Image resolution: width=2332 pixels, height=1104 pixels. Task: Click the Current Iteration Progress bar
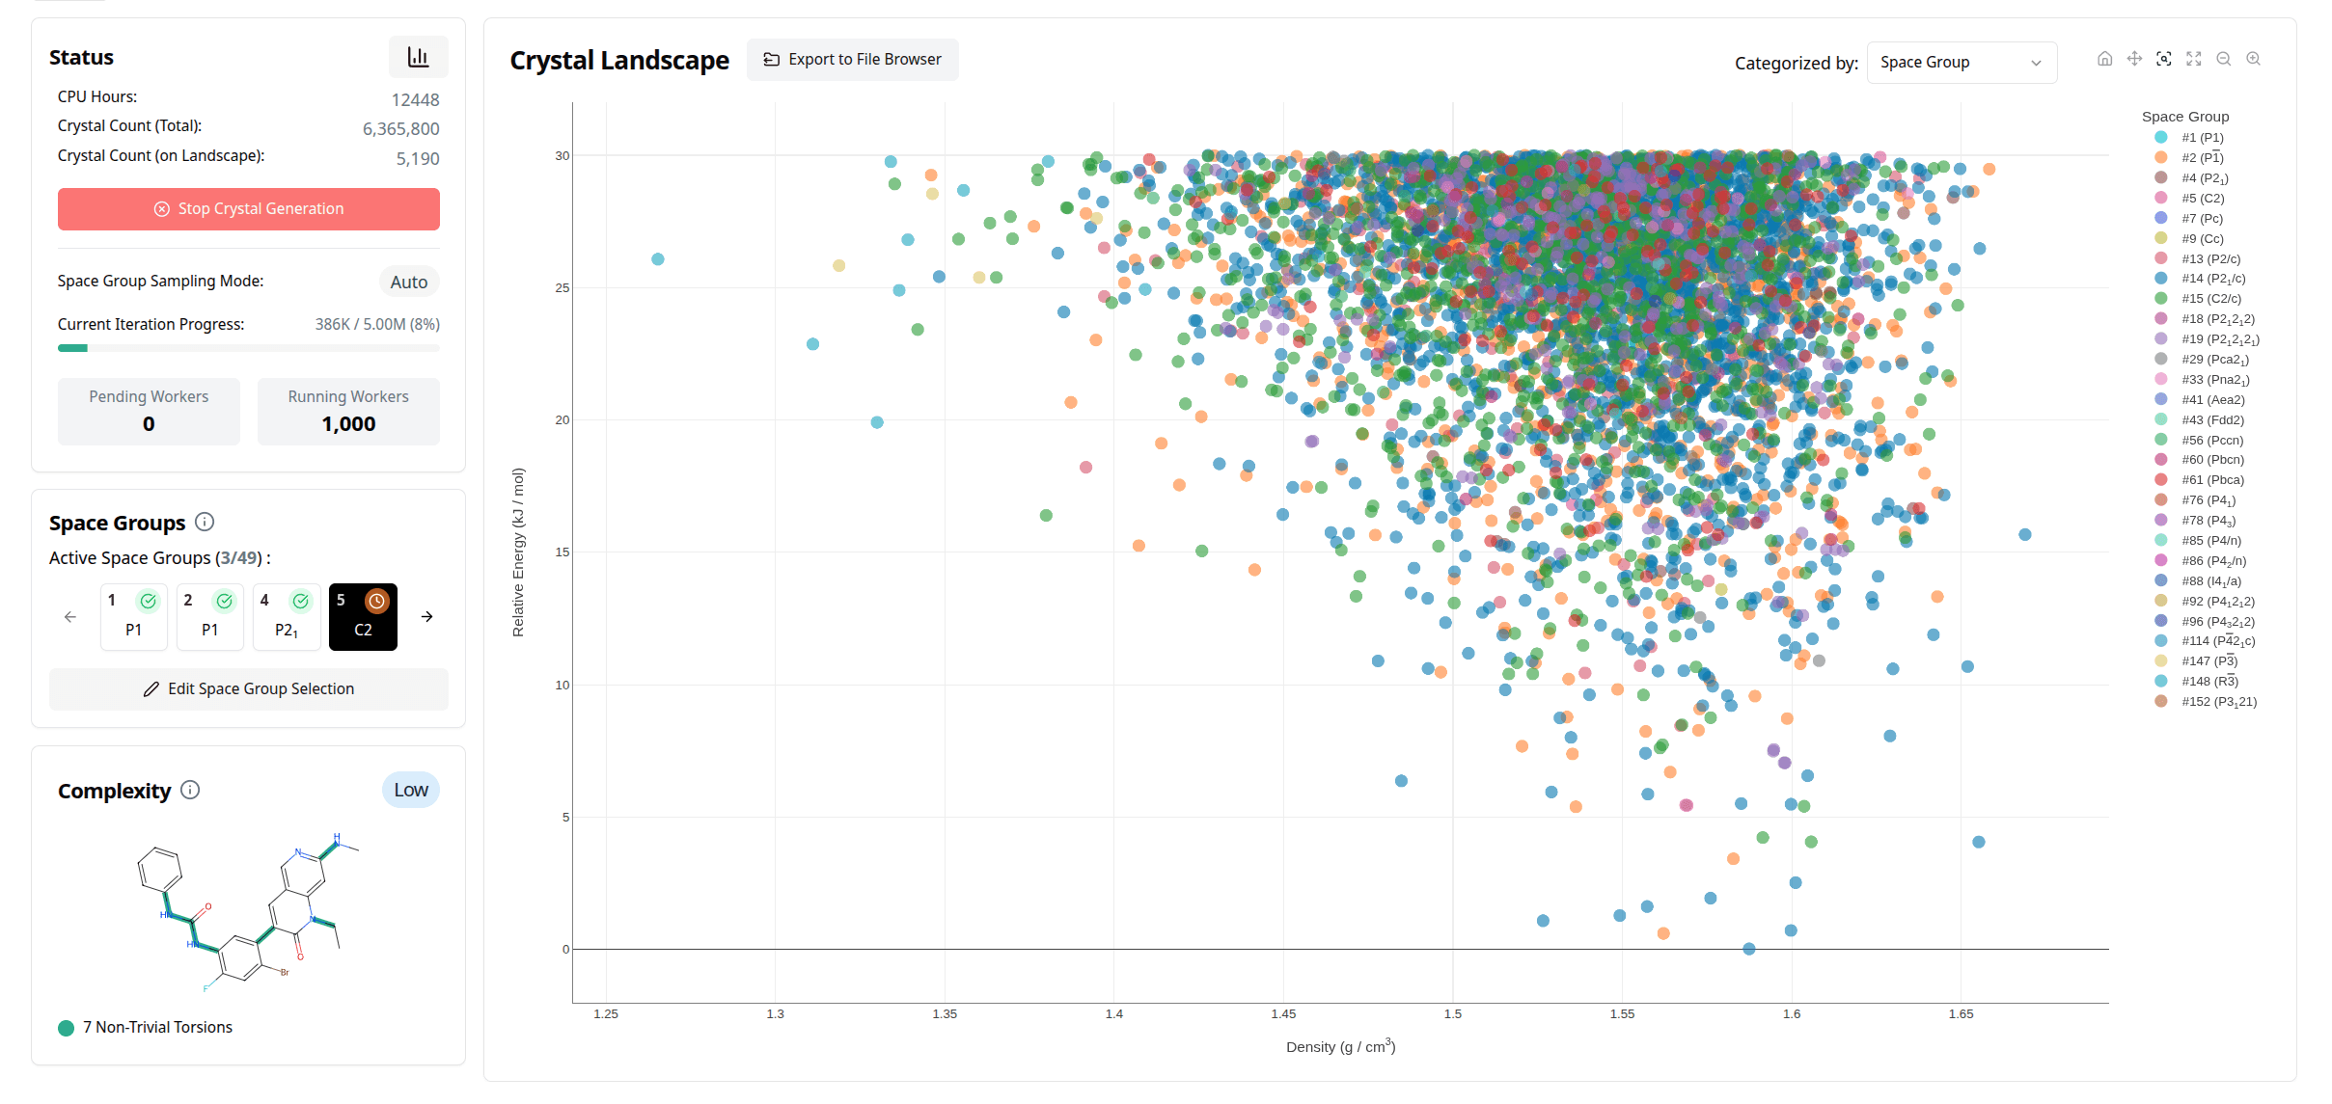tap(249, 348)
